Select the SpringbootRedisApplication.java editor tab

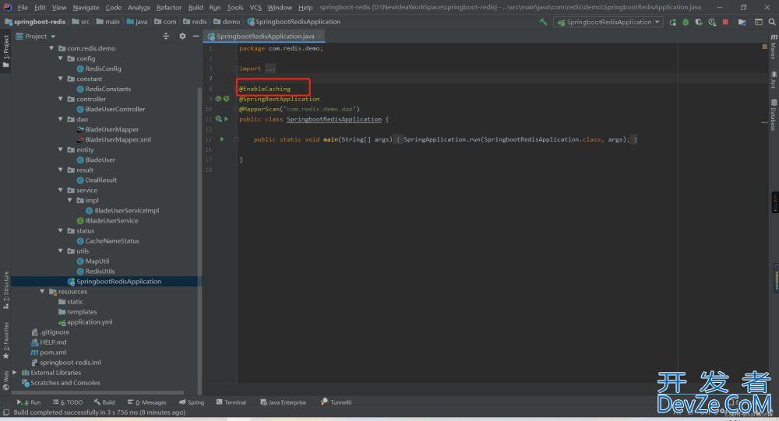tap(265, 37)
